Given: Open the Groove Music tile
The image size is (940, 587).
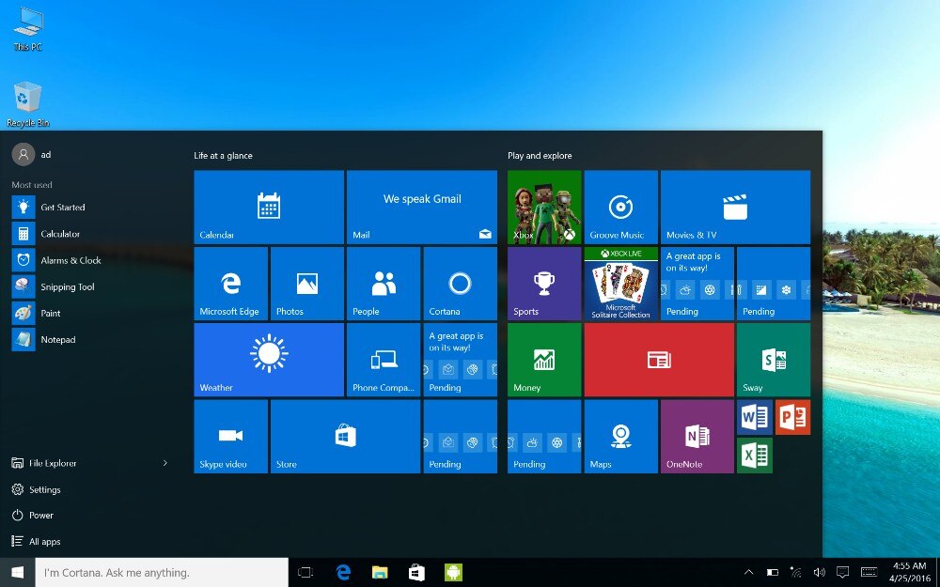Looking at the screenshot, I should tap(621, 207).
